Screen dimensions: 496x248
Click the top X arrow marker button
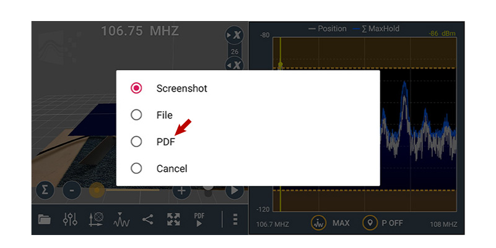tap(235, 35)
